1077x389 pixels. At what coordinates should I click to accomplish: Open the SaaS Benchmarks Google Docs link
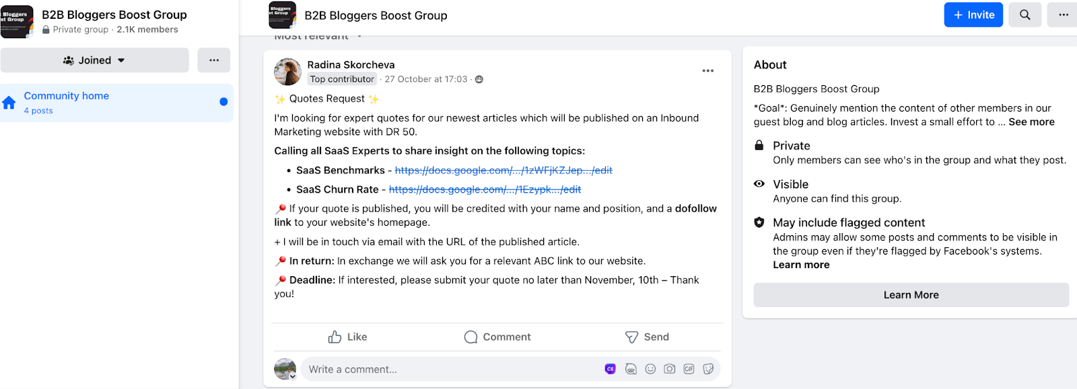point(503,170)
